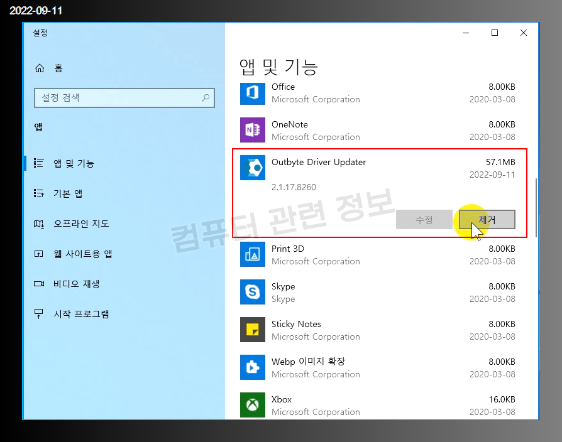The height and width of the screenshot is (442, 562).
Task: Click the app list vertical scrollbar
Action: 536,208
